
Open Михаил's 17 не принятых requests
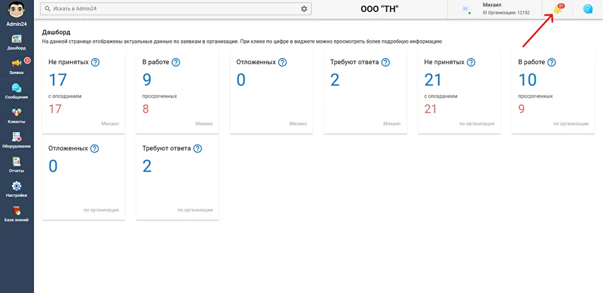58,80
